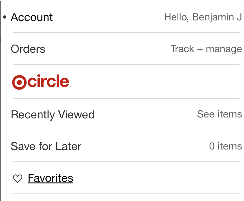Viewport: 244px width, 201px height.
Task: Click empty space right of circle logo
Action: point(156,82)
